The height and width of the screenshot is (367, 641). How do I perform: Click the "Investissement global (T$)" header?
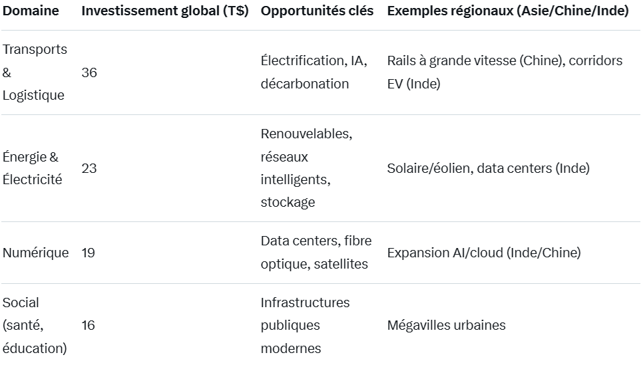(x=165, y=11)
